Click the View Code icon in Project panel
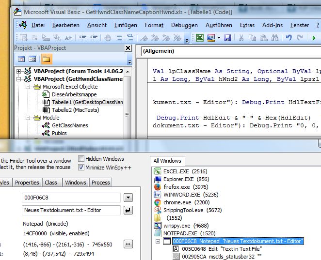The height and width of the screenshot is (260, 321). tap(21, 59)
